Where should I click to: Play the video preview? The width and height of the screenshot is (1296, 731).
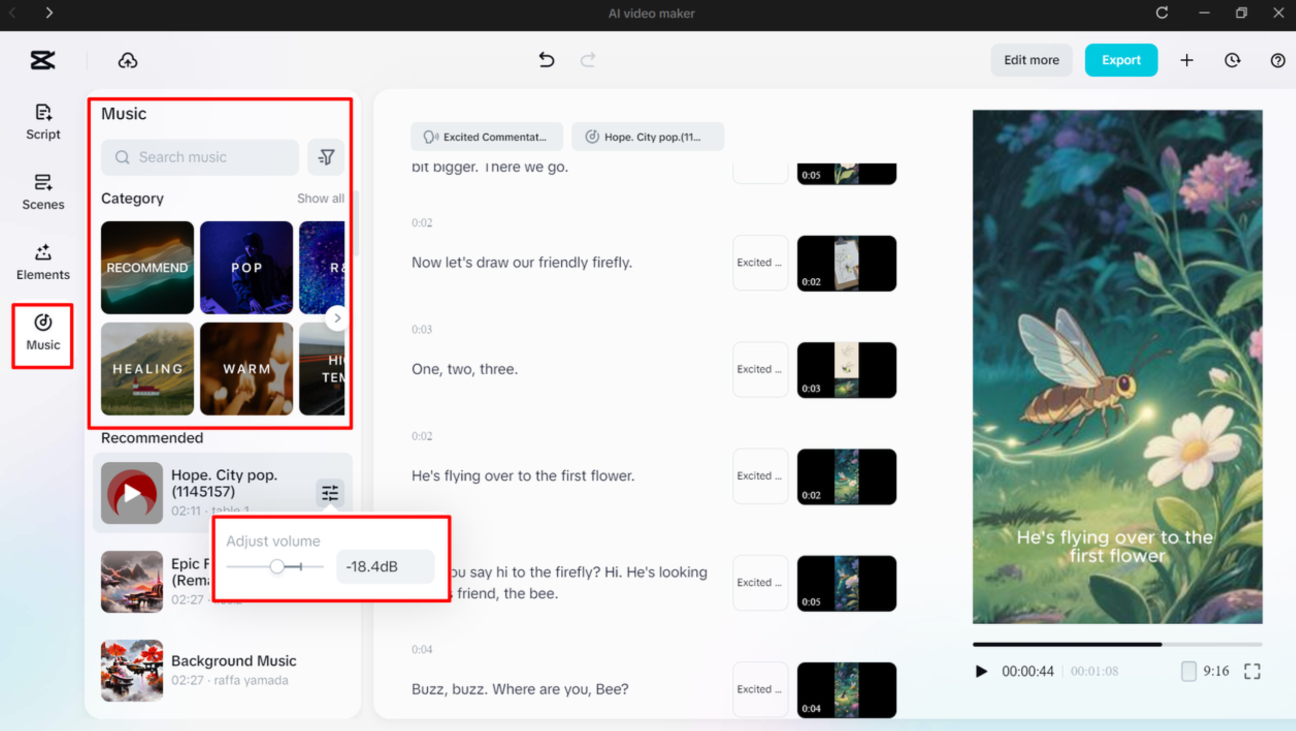(x=981, y=671)
